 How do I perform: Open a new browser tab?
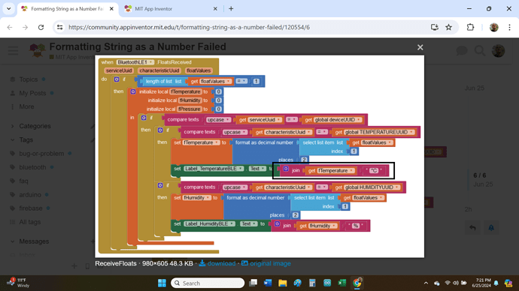tap(231, 9)
